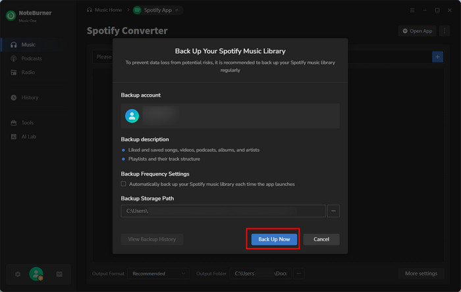
Task: Browse for backup storage path
Action: [333, 210]
